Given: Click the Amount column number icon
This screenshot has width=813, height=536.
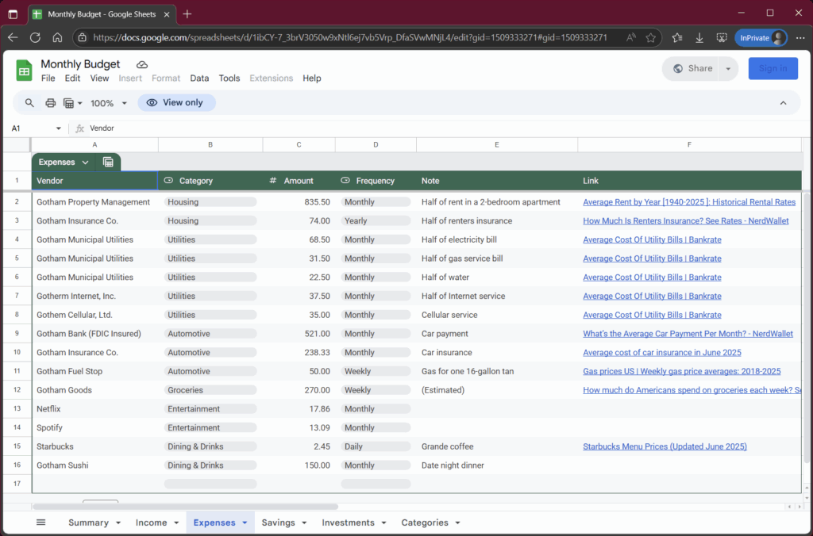Looking at the screenshot, I should (x=273, y=181).
